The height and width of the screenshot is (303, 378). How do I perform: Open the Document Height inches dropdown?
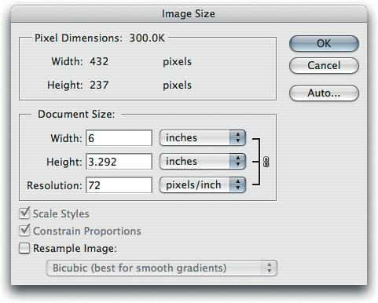203,161
